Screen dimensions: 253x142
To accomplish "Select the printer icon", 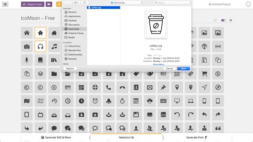I will (x=150, y=101).
